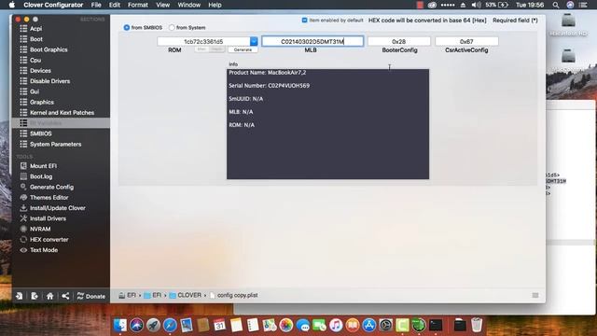Click the Generate button under ROM

[243, 49]
